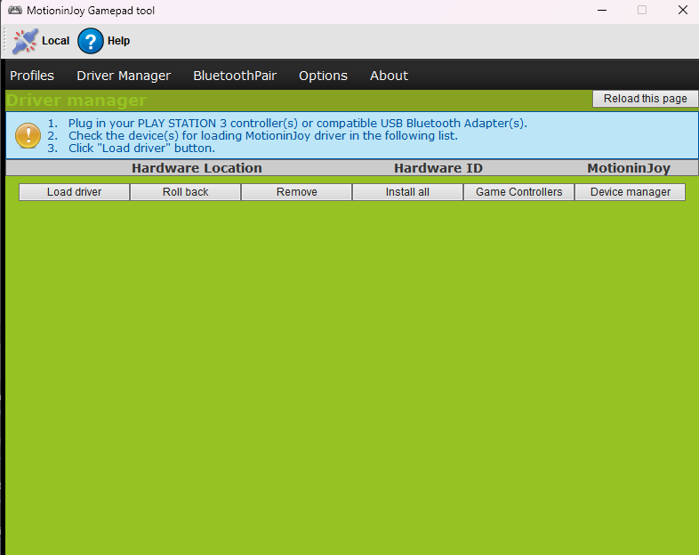The height and width of the screenshot is (555, 699).
Task: Open the Driver Manager tab
Action: coord(124,76)
